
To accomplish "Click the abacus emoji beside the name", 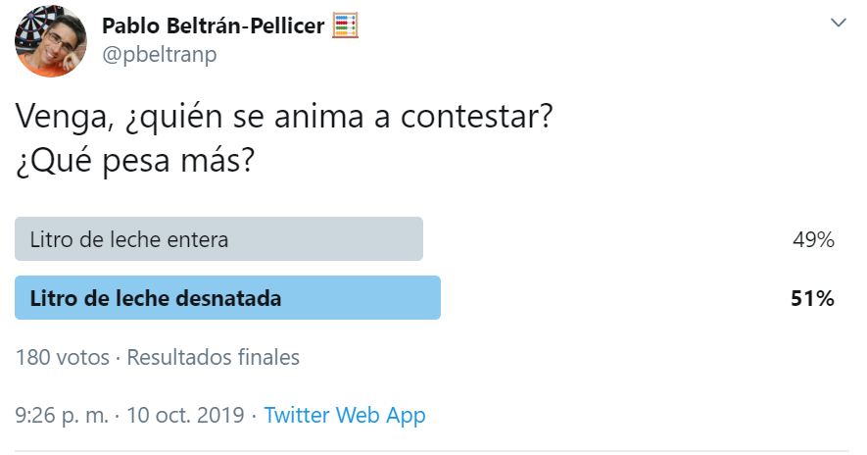I will tap(345, 26).
